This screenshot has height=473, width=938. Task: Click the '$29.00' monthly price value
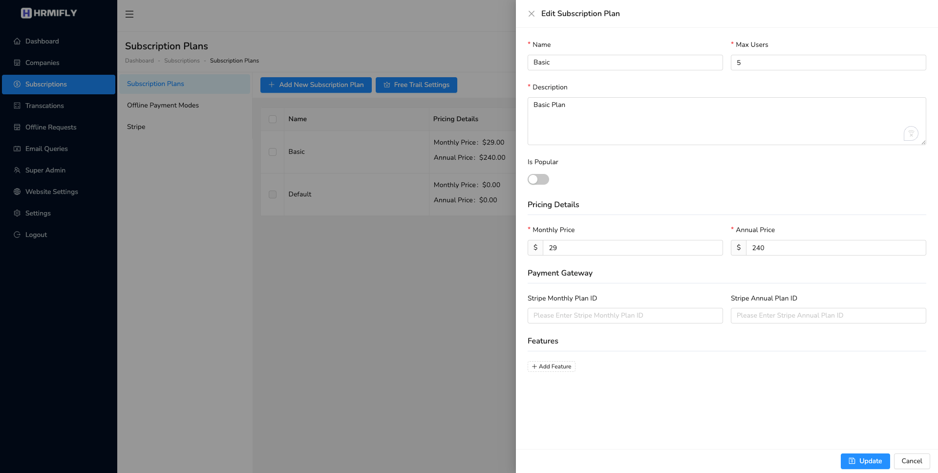point(493,143)
